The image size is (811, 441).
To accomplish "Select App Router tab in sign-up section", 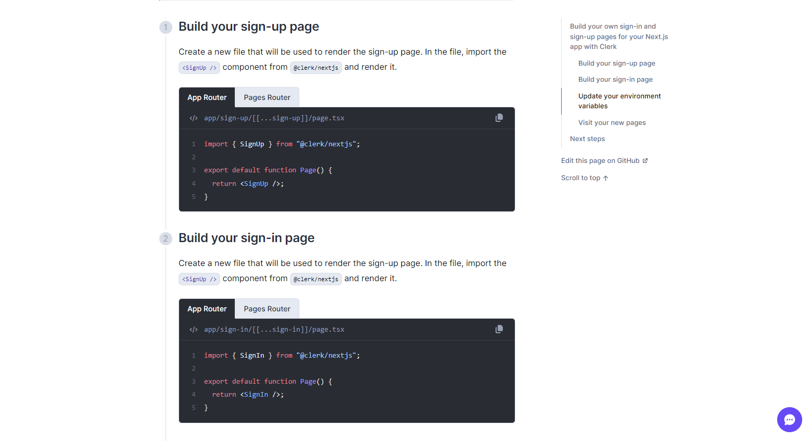I will 207,97.
